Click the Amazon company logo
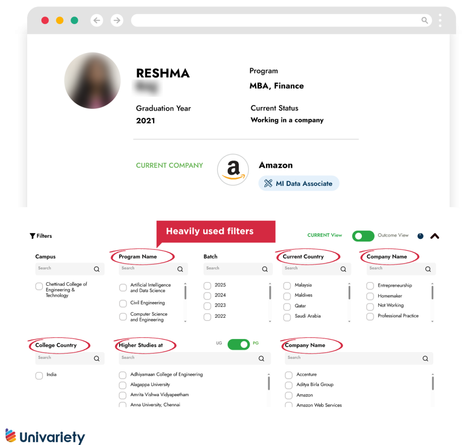 (233, 170)
